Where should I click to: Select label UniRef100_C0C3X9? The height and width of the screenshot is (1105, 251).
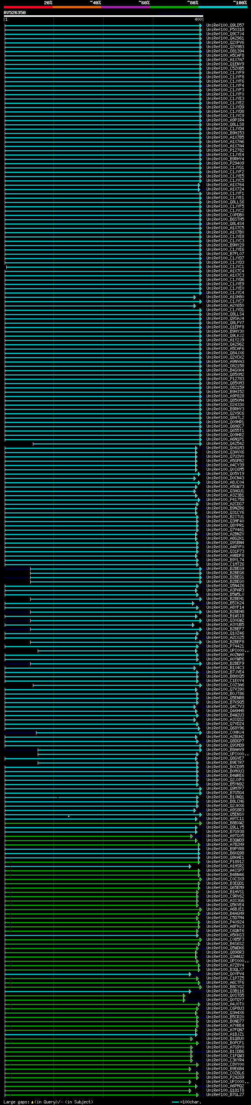pos(225,879)
